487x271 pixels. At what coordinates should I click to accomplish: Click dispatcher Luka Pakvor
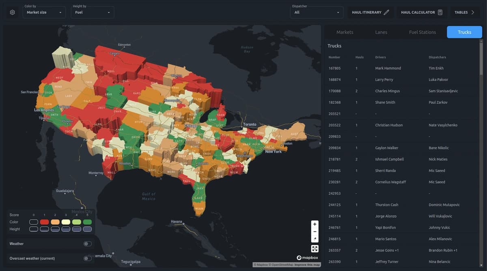click(438, 80)
